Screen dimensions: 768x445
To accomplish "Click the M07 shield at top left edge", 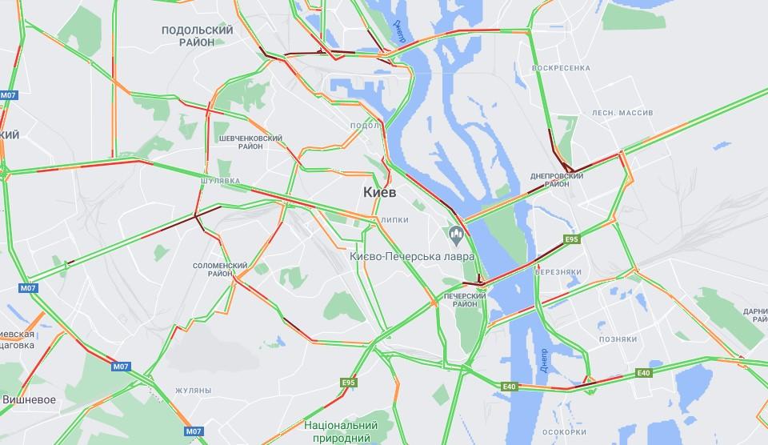I will pyautogui.click(x=8, y=95).
